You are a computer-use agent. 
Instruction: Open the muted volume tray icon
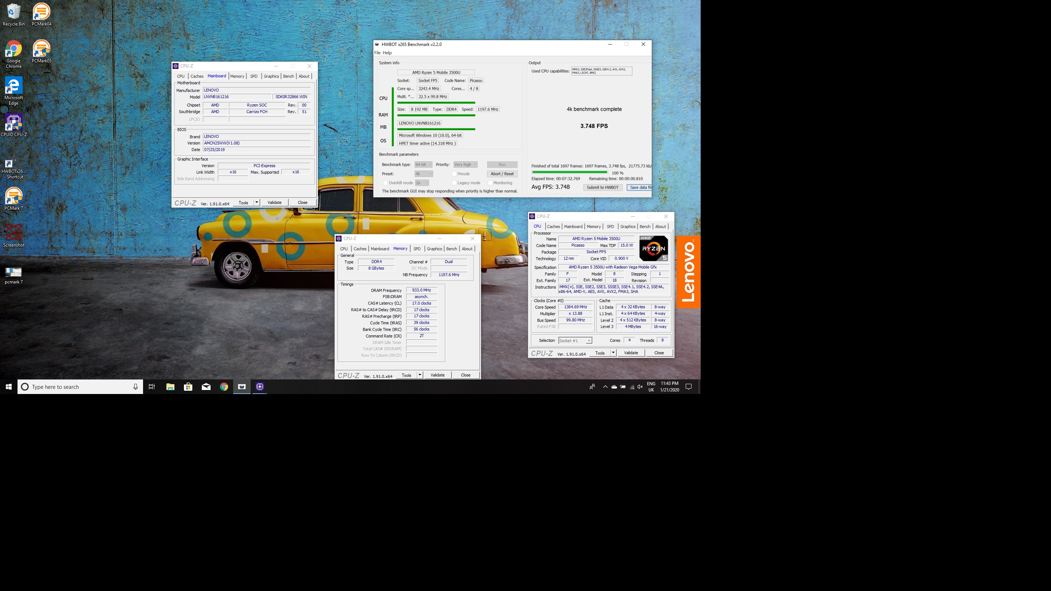(x=640, y=387)
